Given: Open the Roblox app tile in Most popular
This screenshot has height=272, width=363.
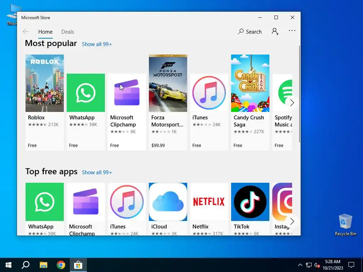Looking at the screenshot, I should click(44, 102).
